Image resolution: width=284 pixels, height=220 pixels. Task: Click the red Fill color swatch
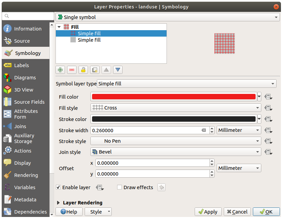(174, 97)
